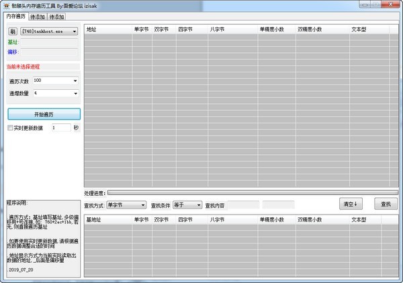The height and width of the screenshot is (283, 403).
Task: Switch to the 内存遍历 tab
Action: point(16,16)
